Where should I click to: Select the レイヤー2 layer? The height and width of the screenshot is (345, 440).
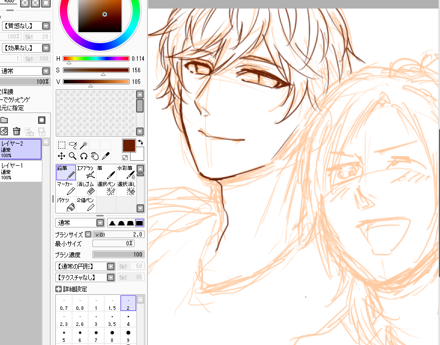pos(21,149)
